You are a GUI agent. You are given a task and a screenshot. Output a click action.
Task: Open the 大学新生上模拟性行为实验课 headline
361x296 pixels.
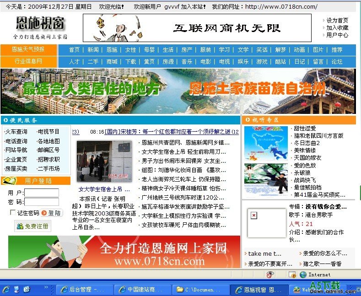coord(184,216)
